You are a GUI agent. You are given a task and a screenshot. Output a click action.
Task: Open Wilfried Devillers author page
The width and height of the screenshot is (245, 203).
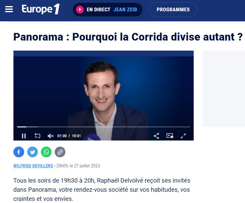[x=33, y=166]
